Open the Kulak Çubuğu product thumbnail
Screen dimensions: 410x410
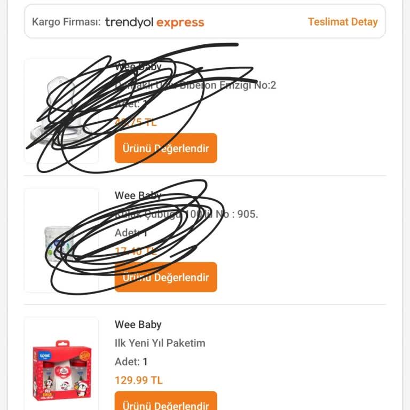point(61,240)
